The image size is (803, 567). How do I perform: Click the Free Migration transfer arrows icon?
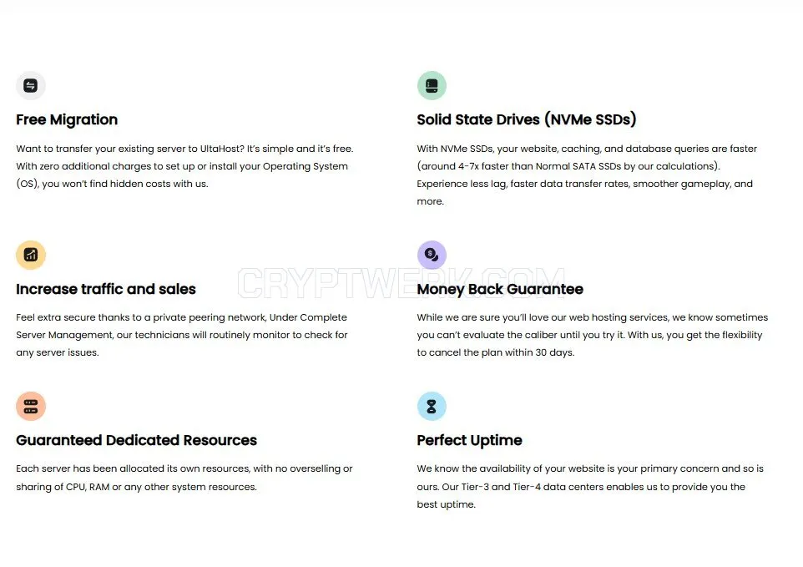click(31, 85)
